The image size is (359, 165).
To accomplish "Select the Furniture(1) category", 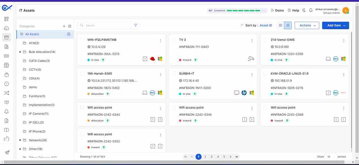I will coord(37,96).
